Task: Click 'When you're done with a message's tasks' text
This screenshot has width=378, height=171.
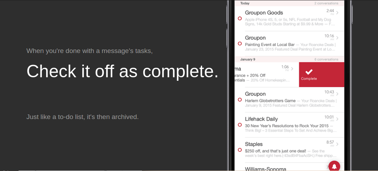Action: pos(89,51)
